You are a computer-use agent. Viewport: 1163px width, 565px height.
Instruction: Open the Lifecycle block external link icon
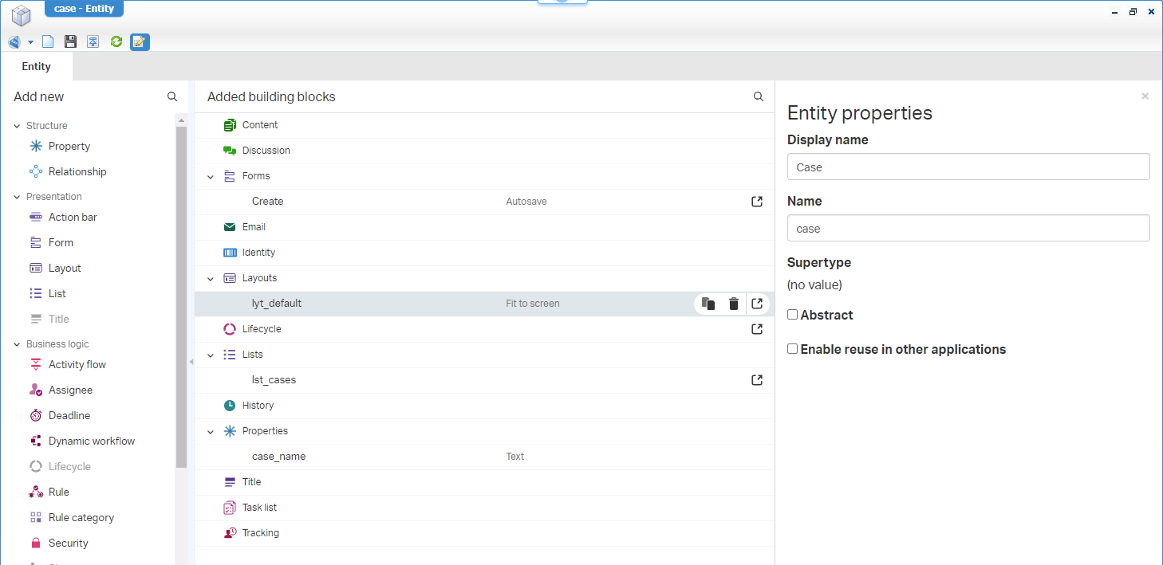click(757, 329)
